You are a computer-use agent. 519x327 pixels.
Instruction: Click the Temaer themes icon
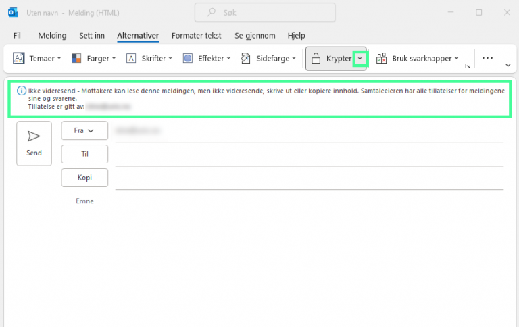click(19, 59)
